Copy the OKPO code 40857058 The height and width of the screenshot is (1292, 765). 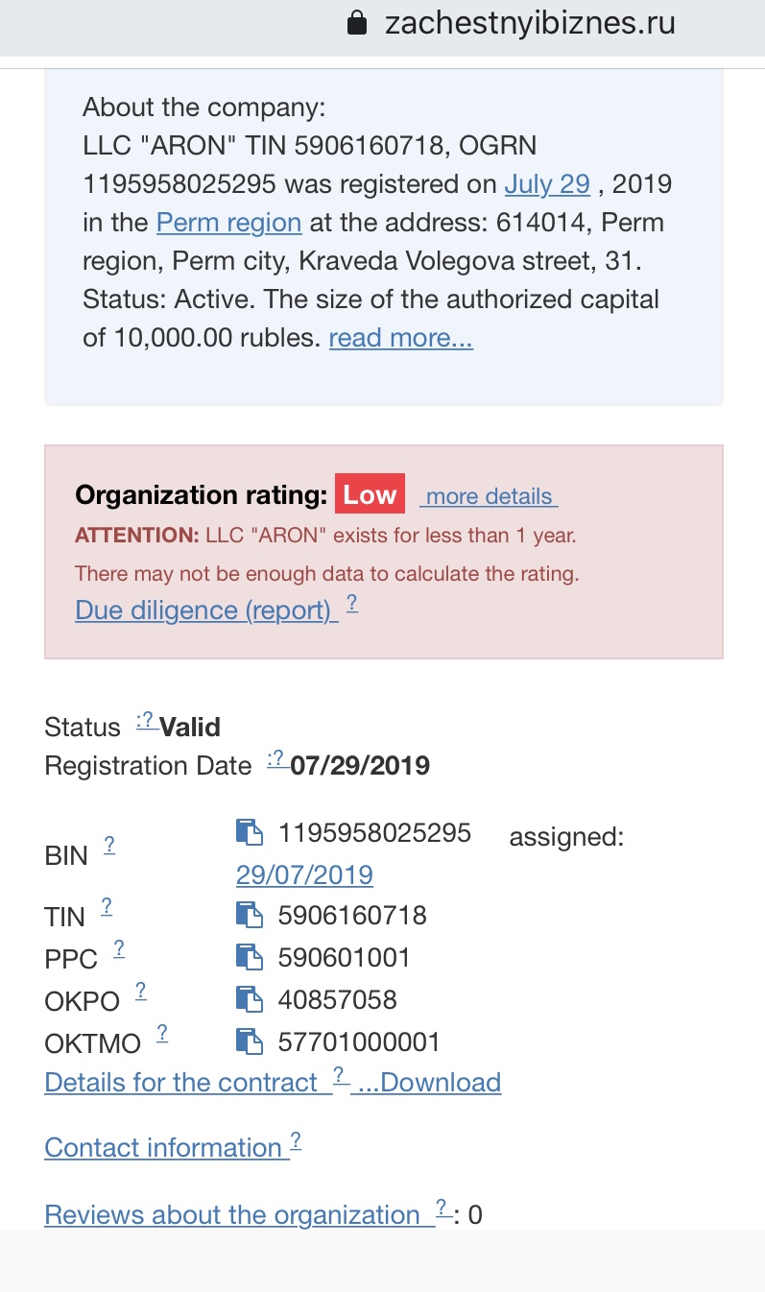[250, 1000]
